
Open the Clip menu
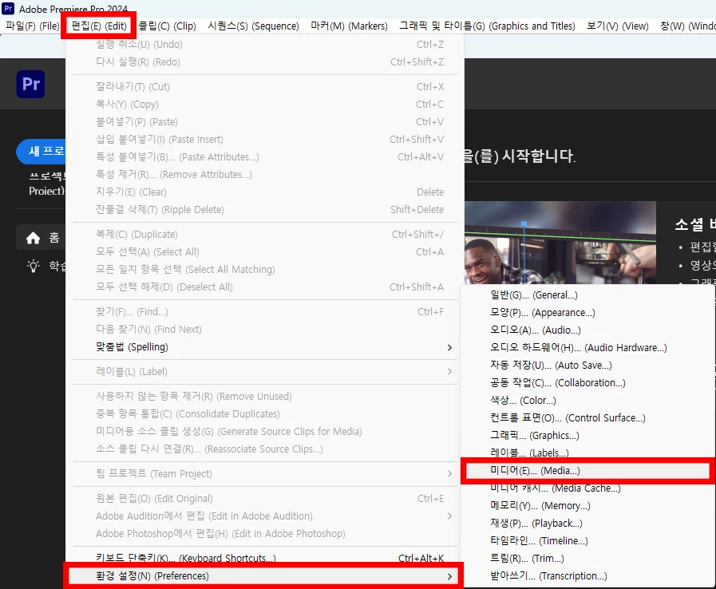(167, 26)
